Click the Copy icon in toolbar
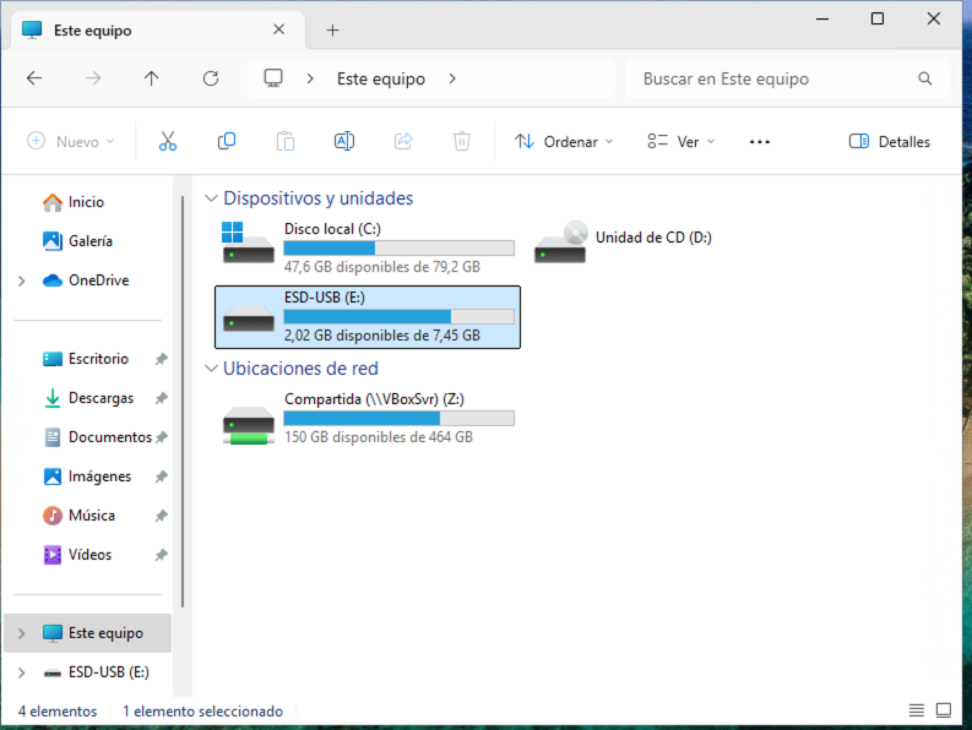Image resolution: width=972 pixels, height=730 pixels. [226, 141]
